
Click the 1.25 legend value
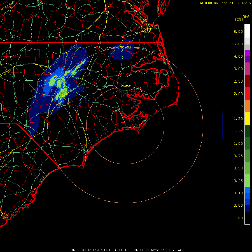(238, 131)
